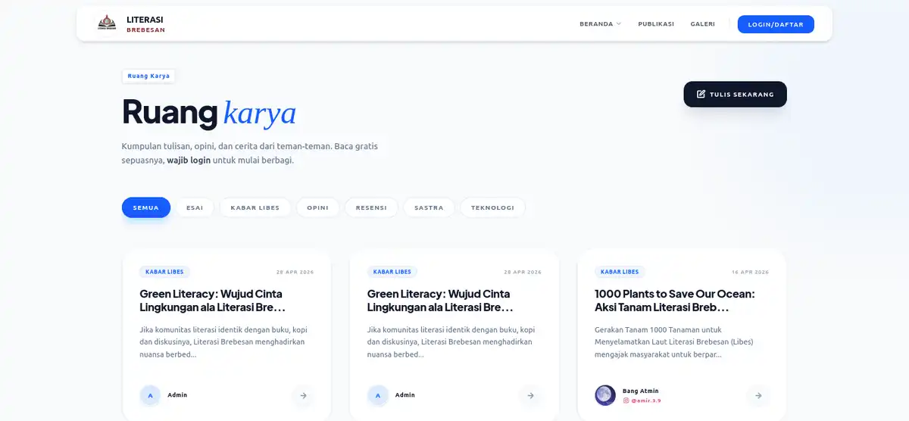This screenshot has height=421, width=909.
Task: Go to the Publikasi page
Action: pos(656,24)
